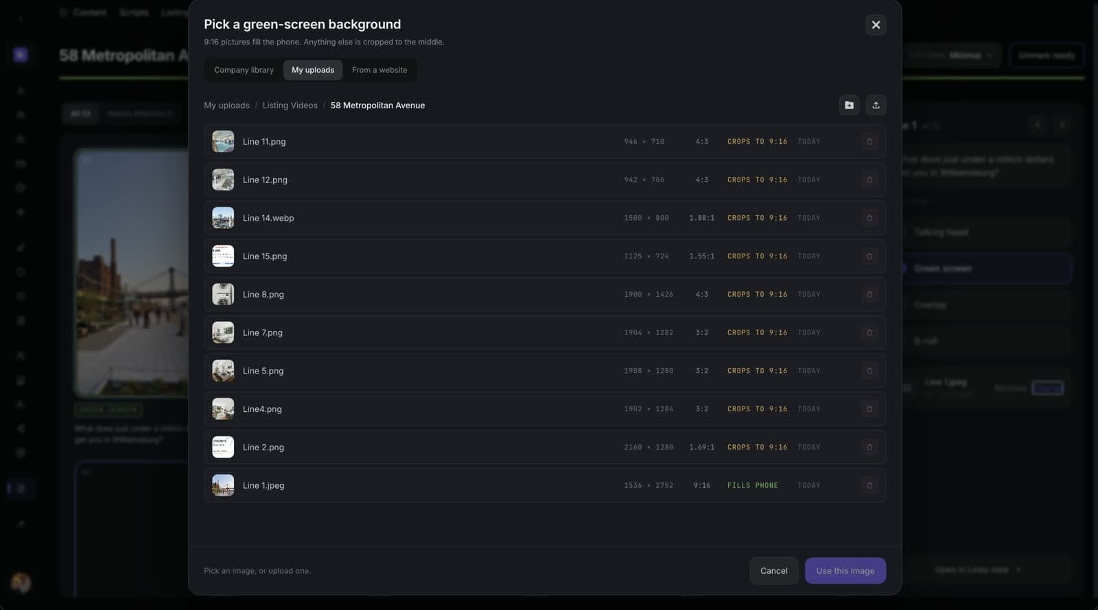Choose the Line 15.png file row

click(x=545, y=256)
